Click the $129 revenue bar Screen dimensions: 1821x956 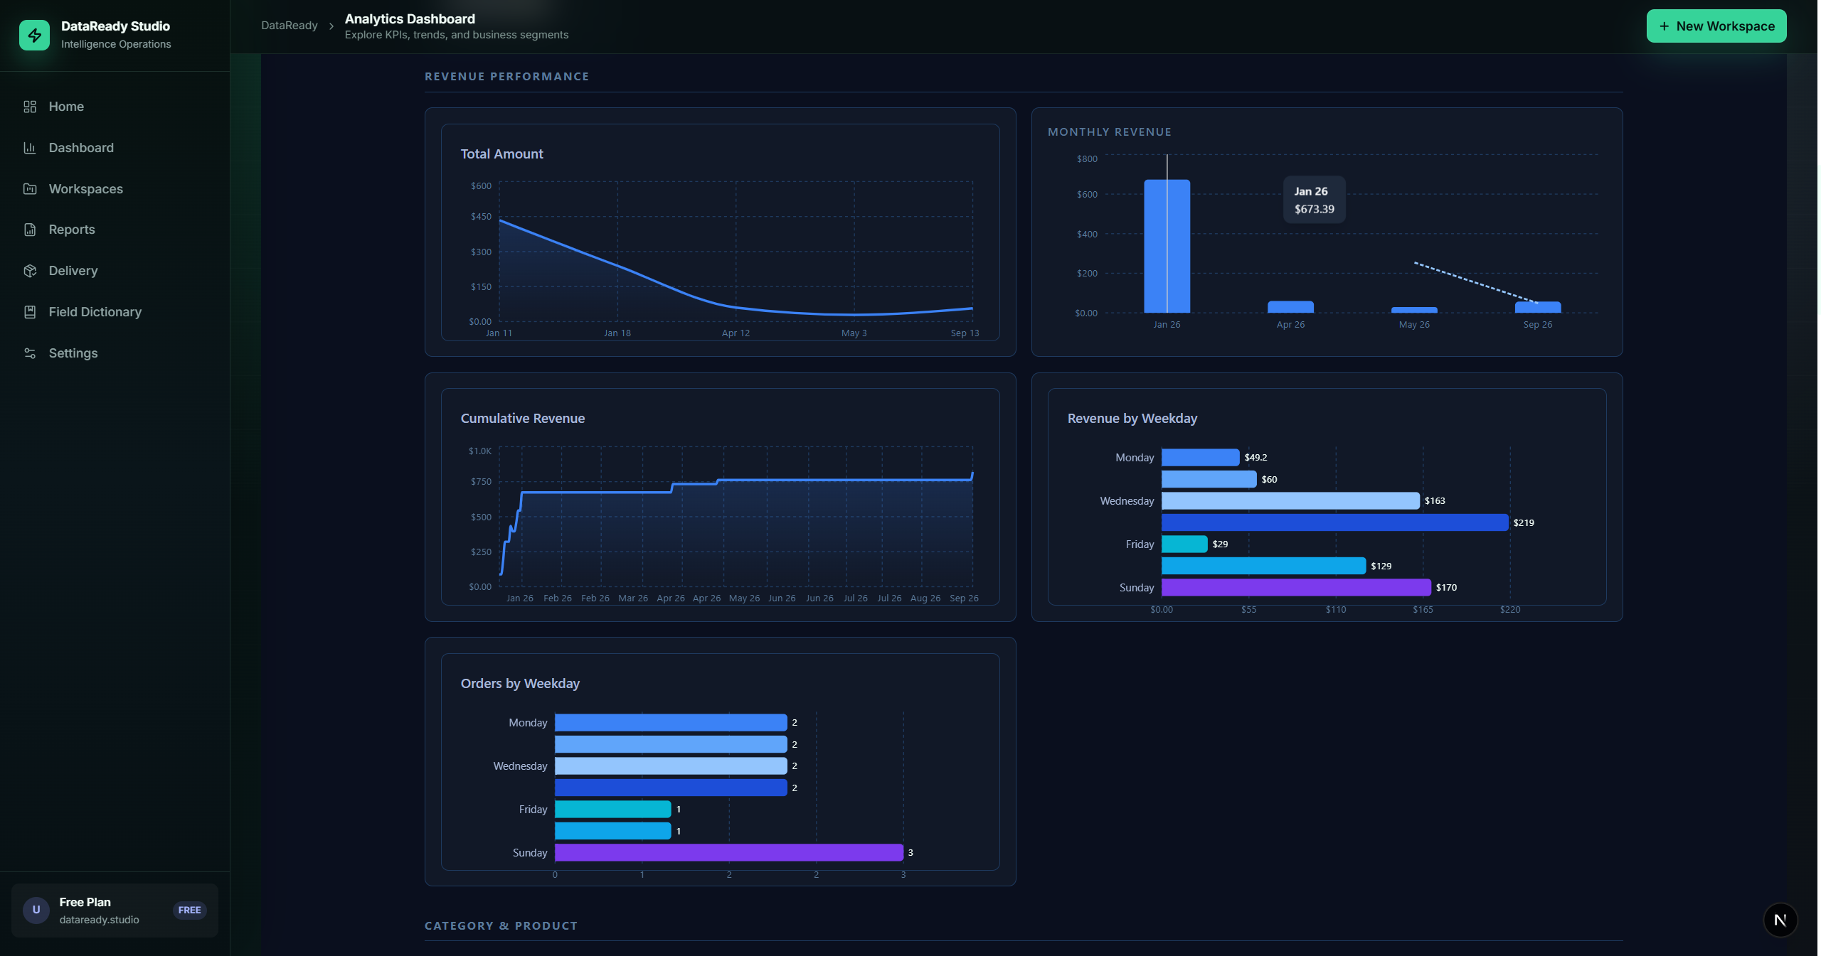1264,566
